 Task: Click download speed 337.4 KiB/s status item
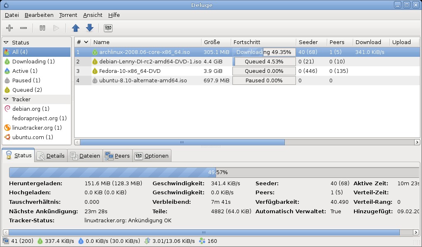tap(56, 241)
